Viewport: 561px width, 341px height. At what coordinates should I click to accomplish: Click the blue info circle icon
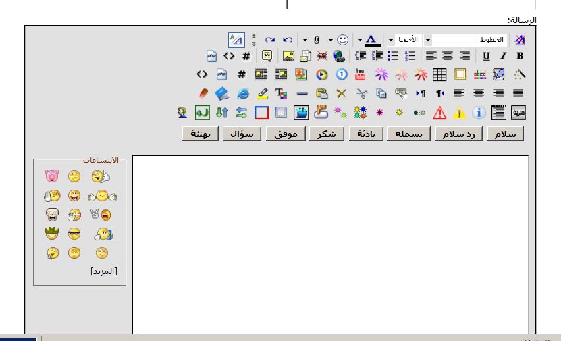click(479, 113)
